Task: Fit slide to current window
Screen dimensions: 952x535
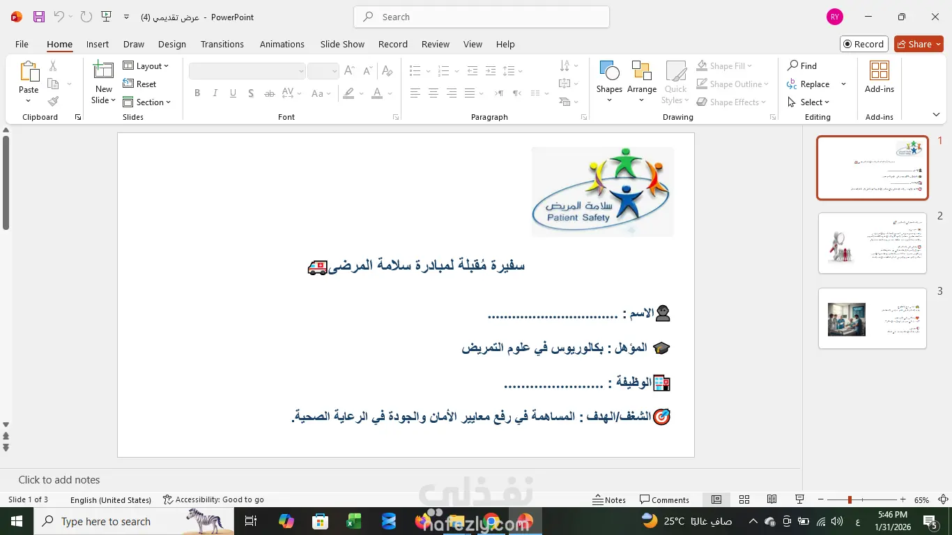Action: (943, 499)
